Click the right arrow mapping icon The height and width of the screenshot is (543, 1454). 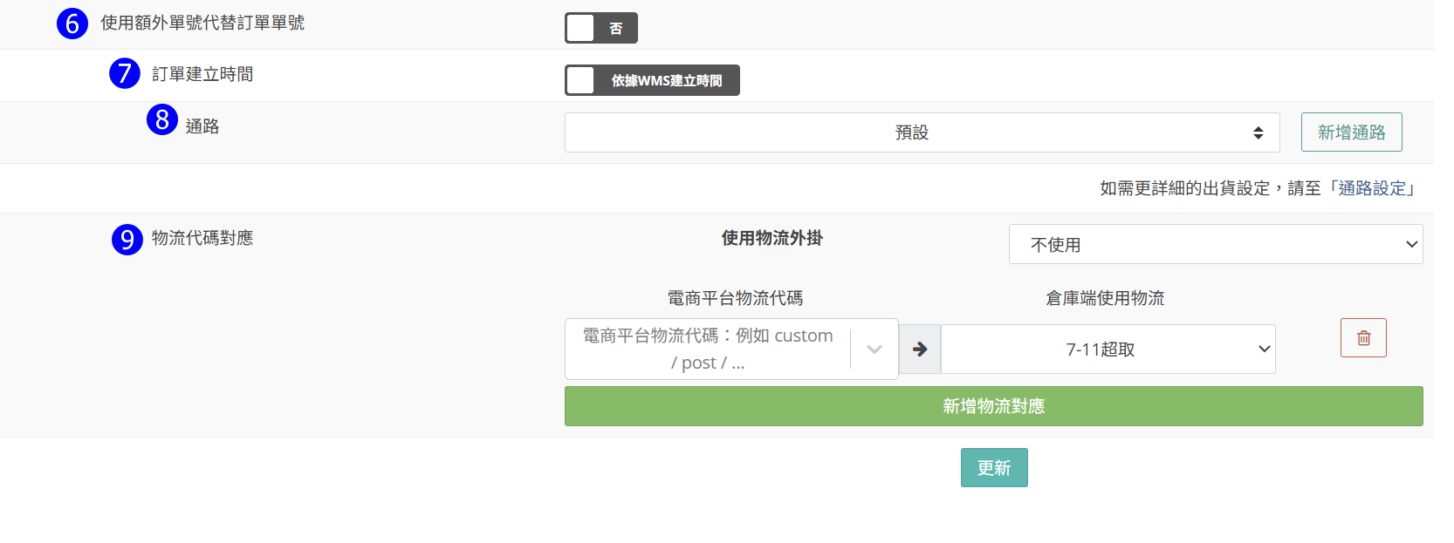point(920,350)
